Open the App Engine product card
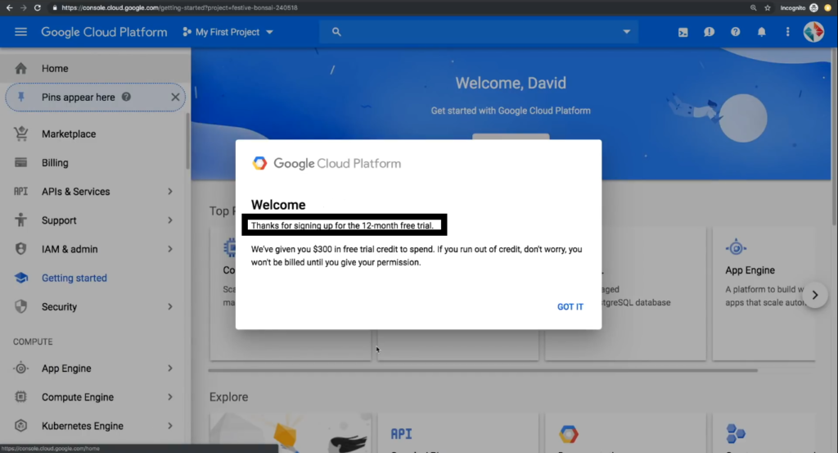Image resolution: width=838 pixels, height=453 pixels. pyautogui.click(x=764, y=293)
